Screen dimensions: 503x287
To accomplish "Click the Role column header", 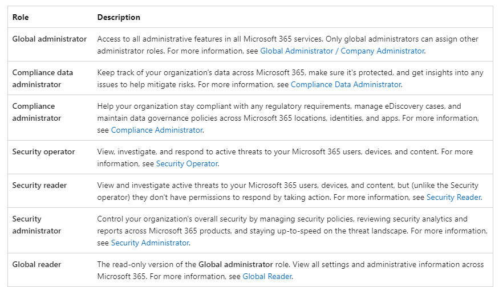I will (x=21, y=17).
